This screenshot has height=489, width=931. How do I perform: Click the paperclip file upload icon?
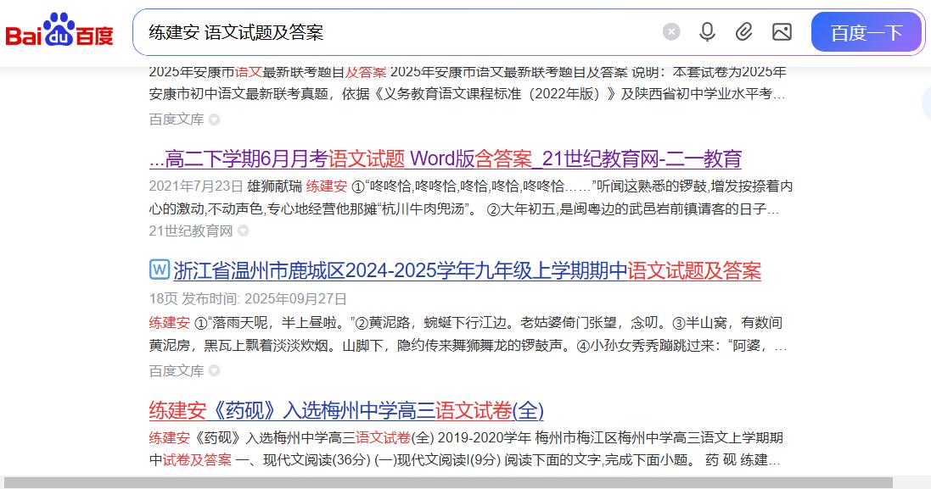(x=744, y=32)
